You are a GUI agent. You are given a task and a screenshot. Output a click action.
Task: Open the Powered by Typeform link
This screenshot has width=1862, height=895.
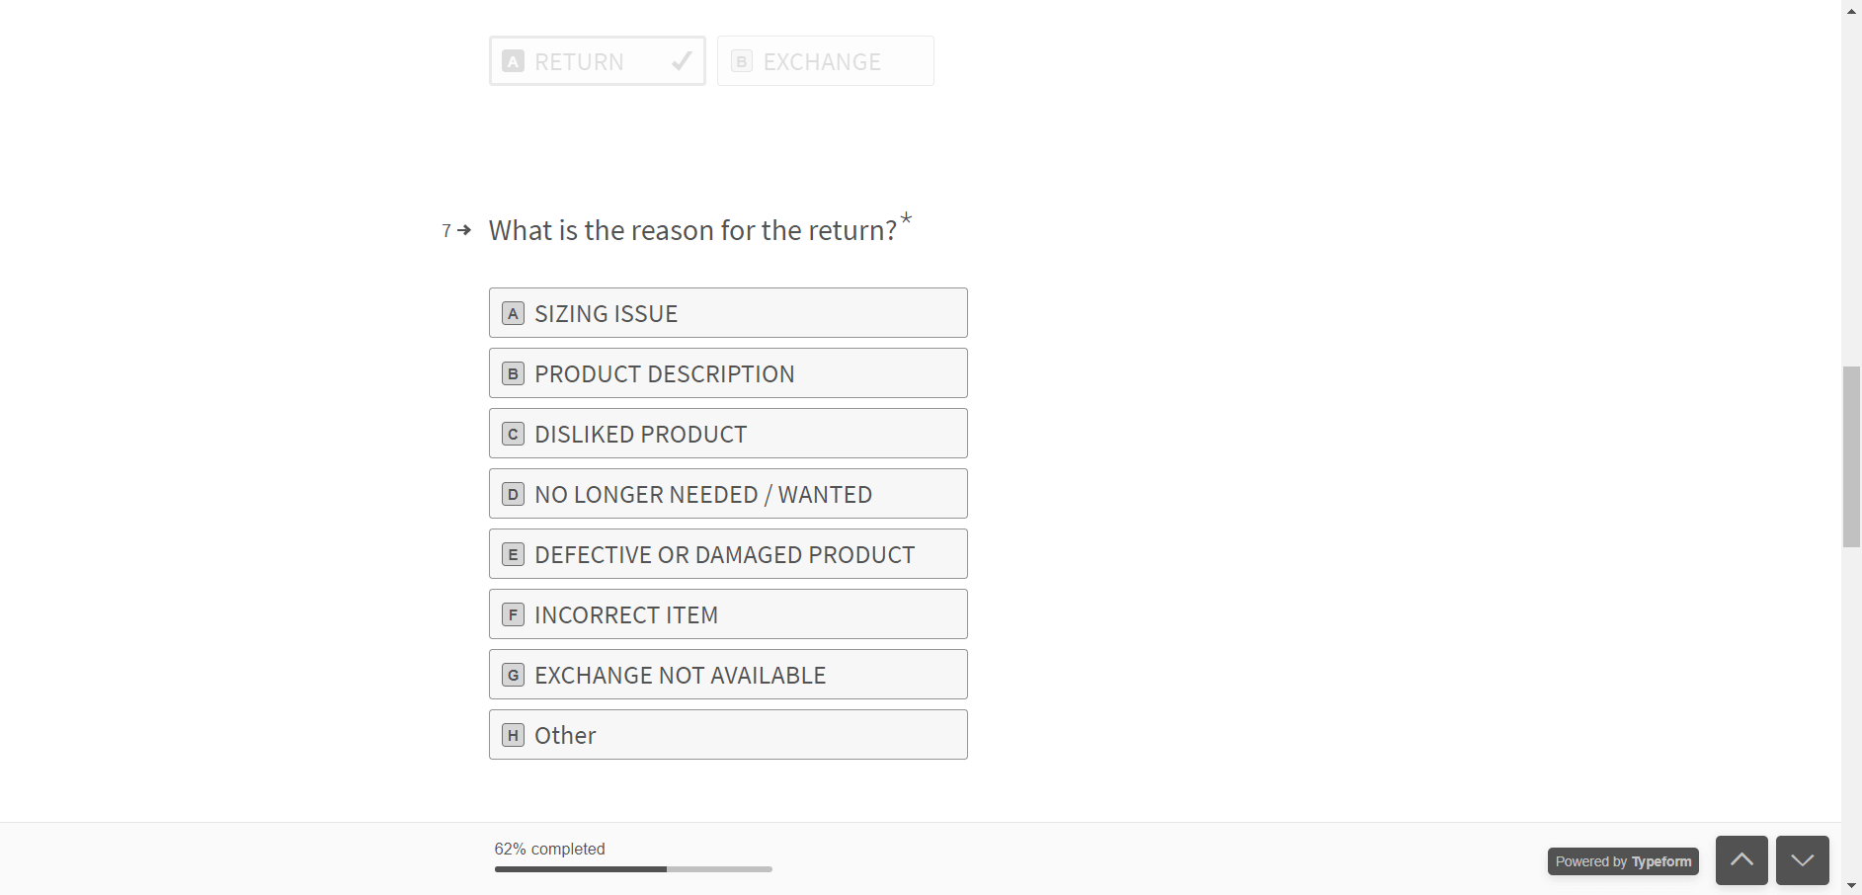point(1623,861)
